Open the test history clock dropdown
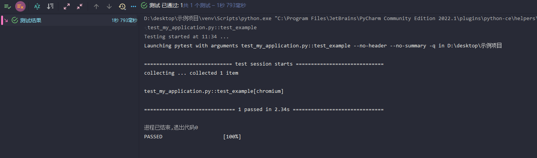Viewport: 537px width, 158px height. coord(122,6)
